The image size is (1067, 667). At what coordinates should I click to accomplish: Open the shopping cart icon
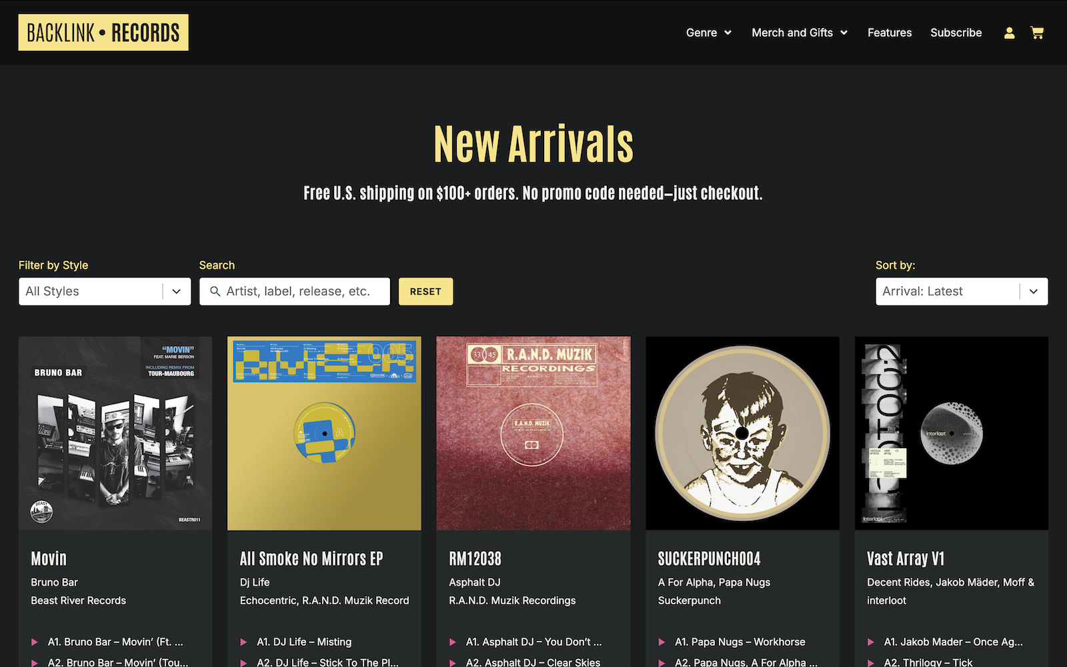point(1037,33)
